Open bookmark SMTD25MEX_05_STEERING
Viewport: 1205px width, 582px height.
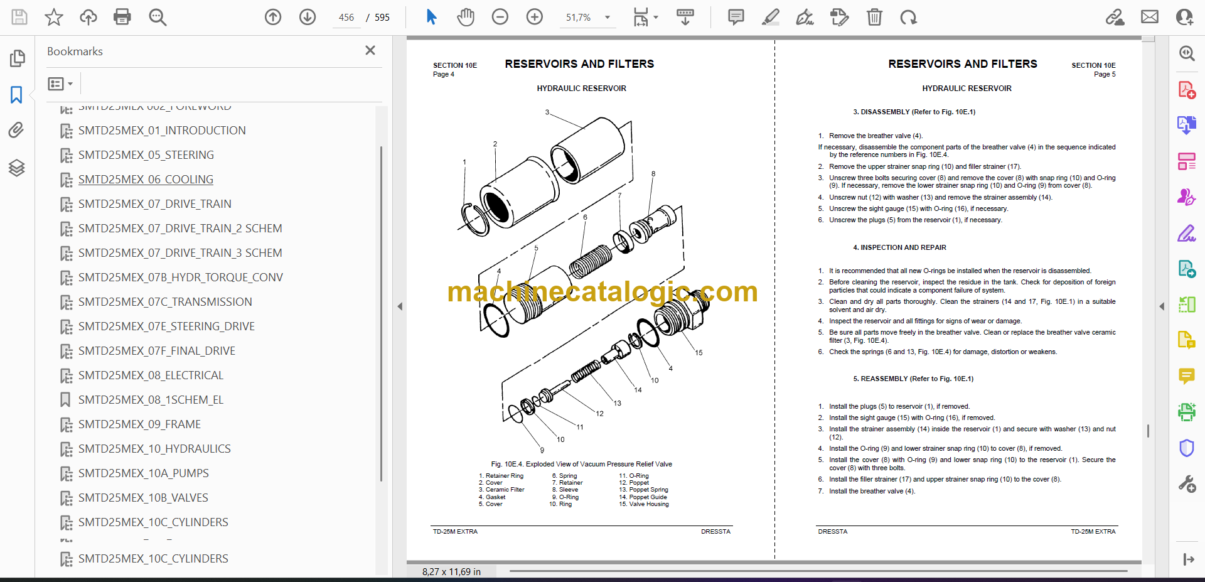[x=146, y=155]
